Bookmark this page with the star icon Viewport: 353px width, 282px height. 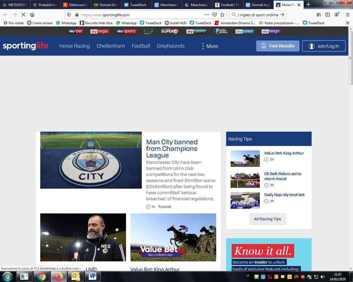coord(222,15)
